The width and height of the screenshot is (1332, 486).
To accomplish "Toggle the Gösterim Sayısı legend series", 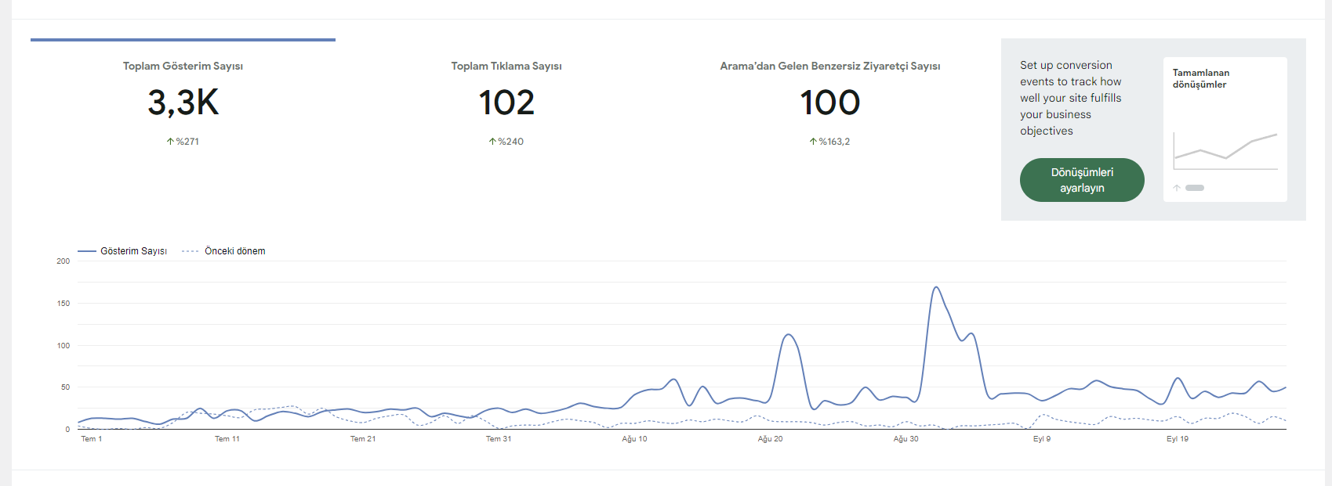I will (x=122, y=251).
